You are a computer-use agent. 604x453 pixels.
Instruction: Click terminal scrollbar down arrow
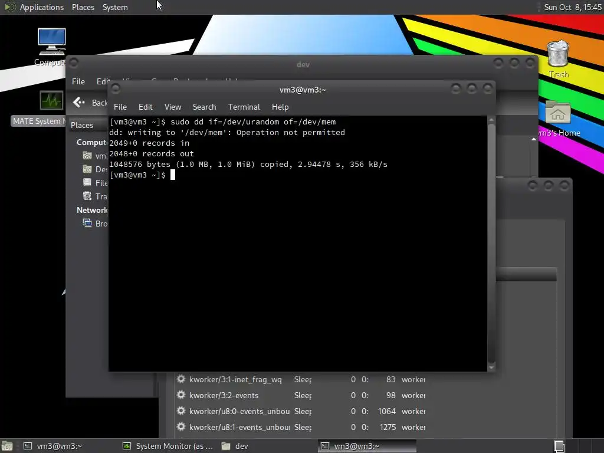click(491, 367)
